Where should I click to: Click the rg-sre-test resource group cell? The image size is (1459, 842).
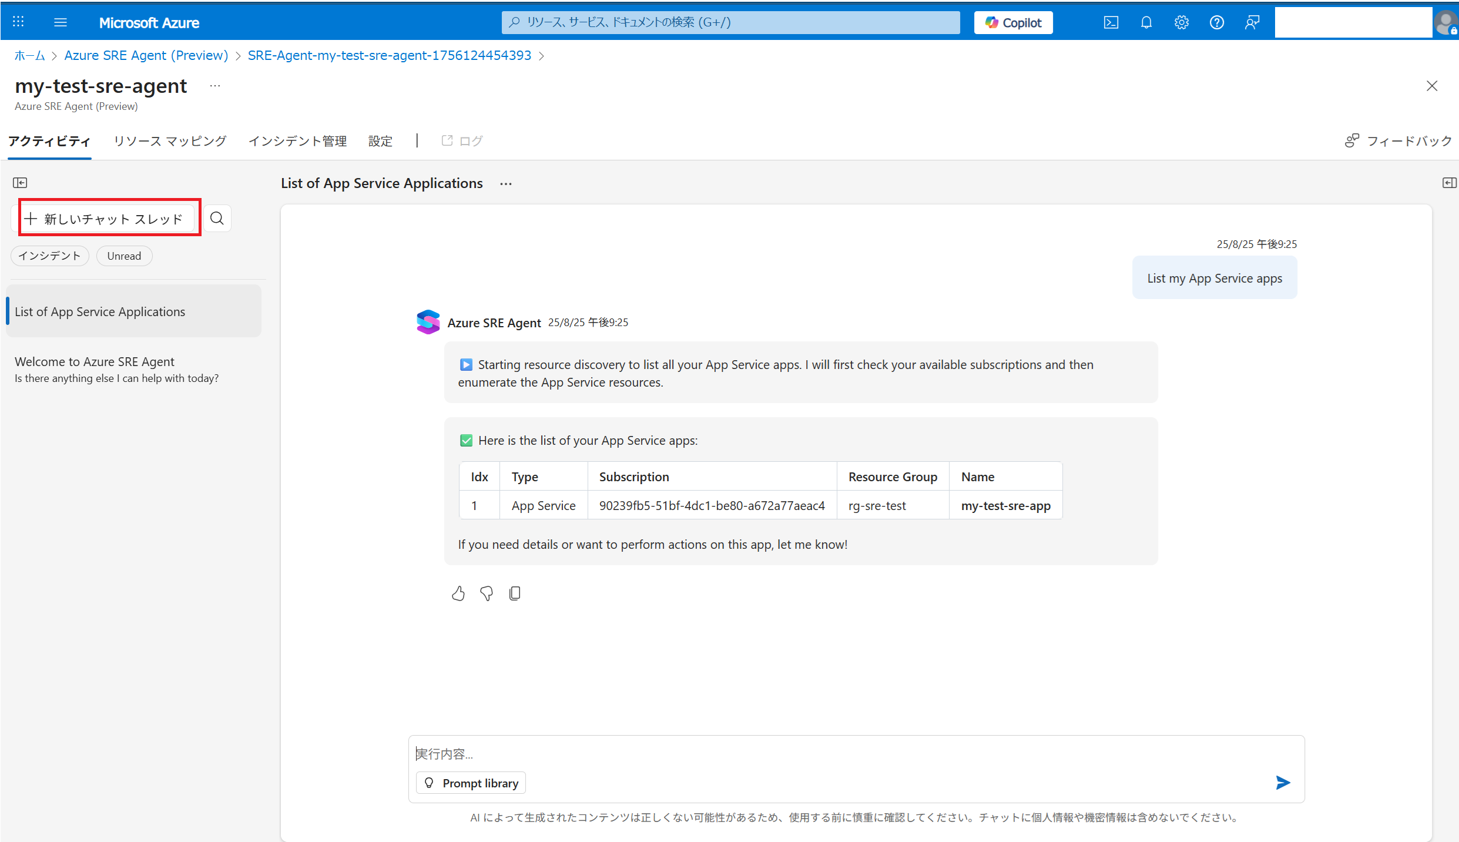tap(893, 505)
